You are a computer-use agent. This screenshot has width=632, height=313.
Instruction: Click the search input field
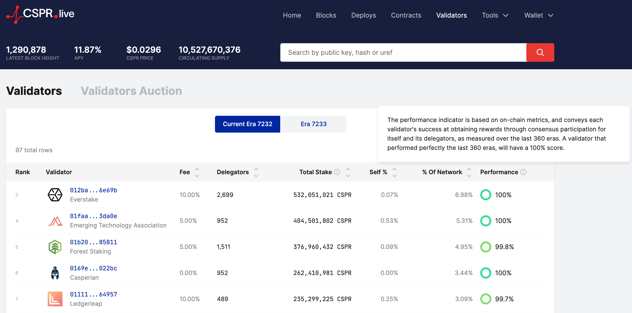pyautogui.click(x=404, y=52)
